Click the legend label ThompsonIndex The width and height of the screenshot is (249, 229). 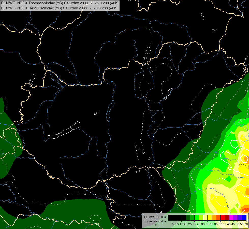pyautogui.click(x=155, y=221)
